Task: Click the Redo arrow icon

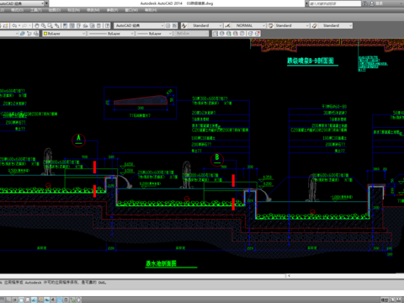Action: click(24, 25)
